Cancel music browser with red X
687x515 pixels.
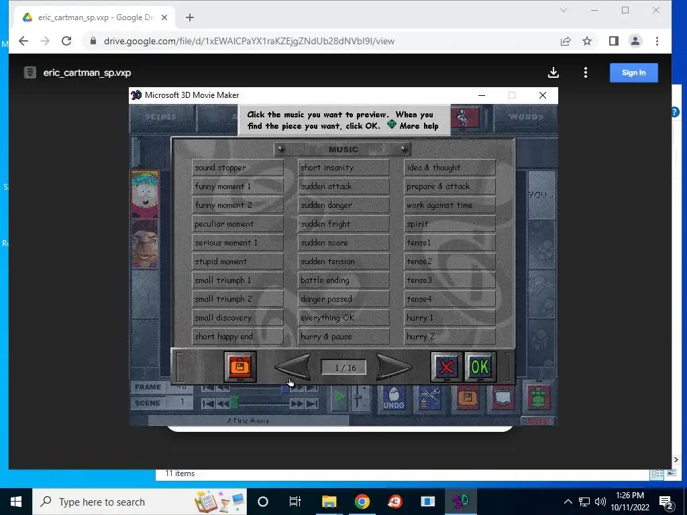(x=446, y=367)
